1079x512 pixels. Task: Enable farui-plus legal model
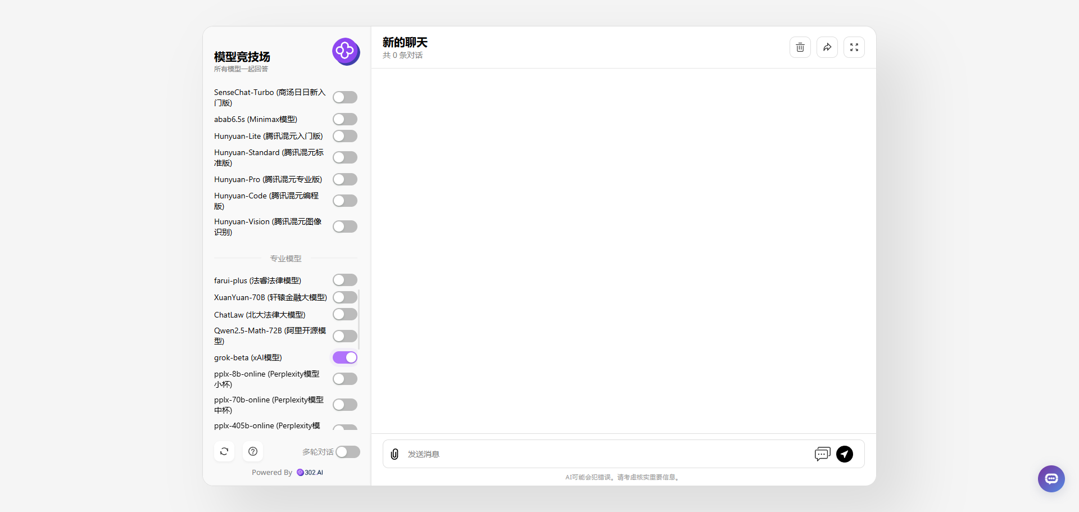(x=345, y=280)
